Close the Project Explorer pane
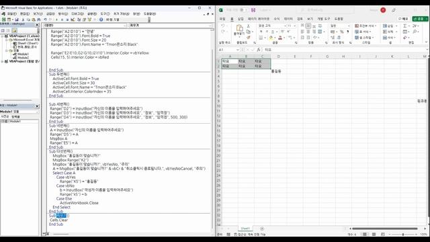 point(38,25)
